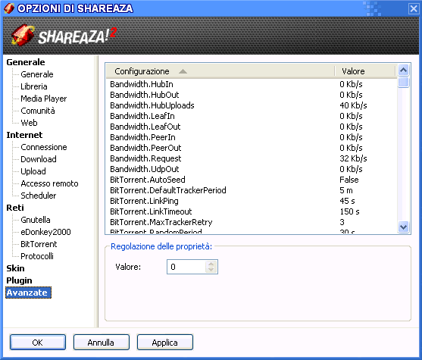This screenshot has width=422, height=360.
Task: Go to the Upload settings page
Action: click(33, 171)
